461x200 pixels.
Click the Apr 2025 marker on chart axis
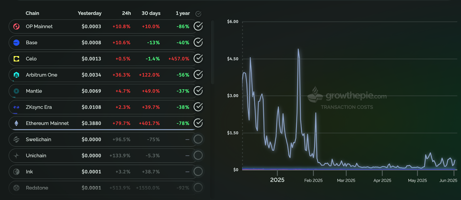[x=382, y=180]
